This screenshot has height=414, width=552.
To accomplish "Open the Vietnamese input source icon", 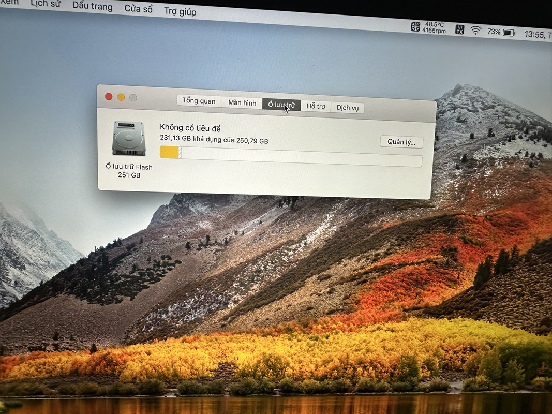I will (x=459, y=29).
